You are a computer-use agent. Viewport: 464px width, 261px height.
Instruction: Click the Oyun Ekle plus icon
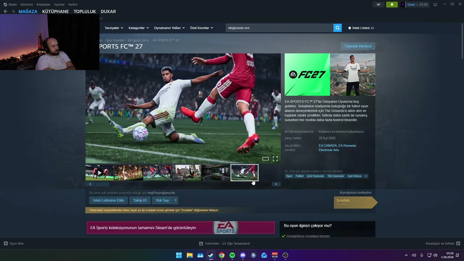(6, 244)
